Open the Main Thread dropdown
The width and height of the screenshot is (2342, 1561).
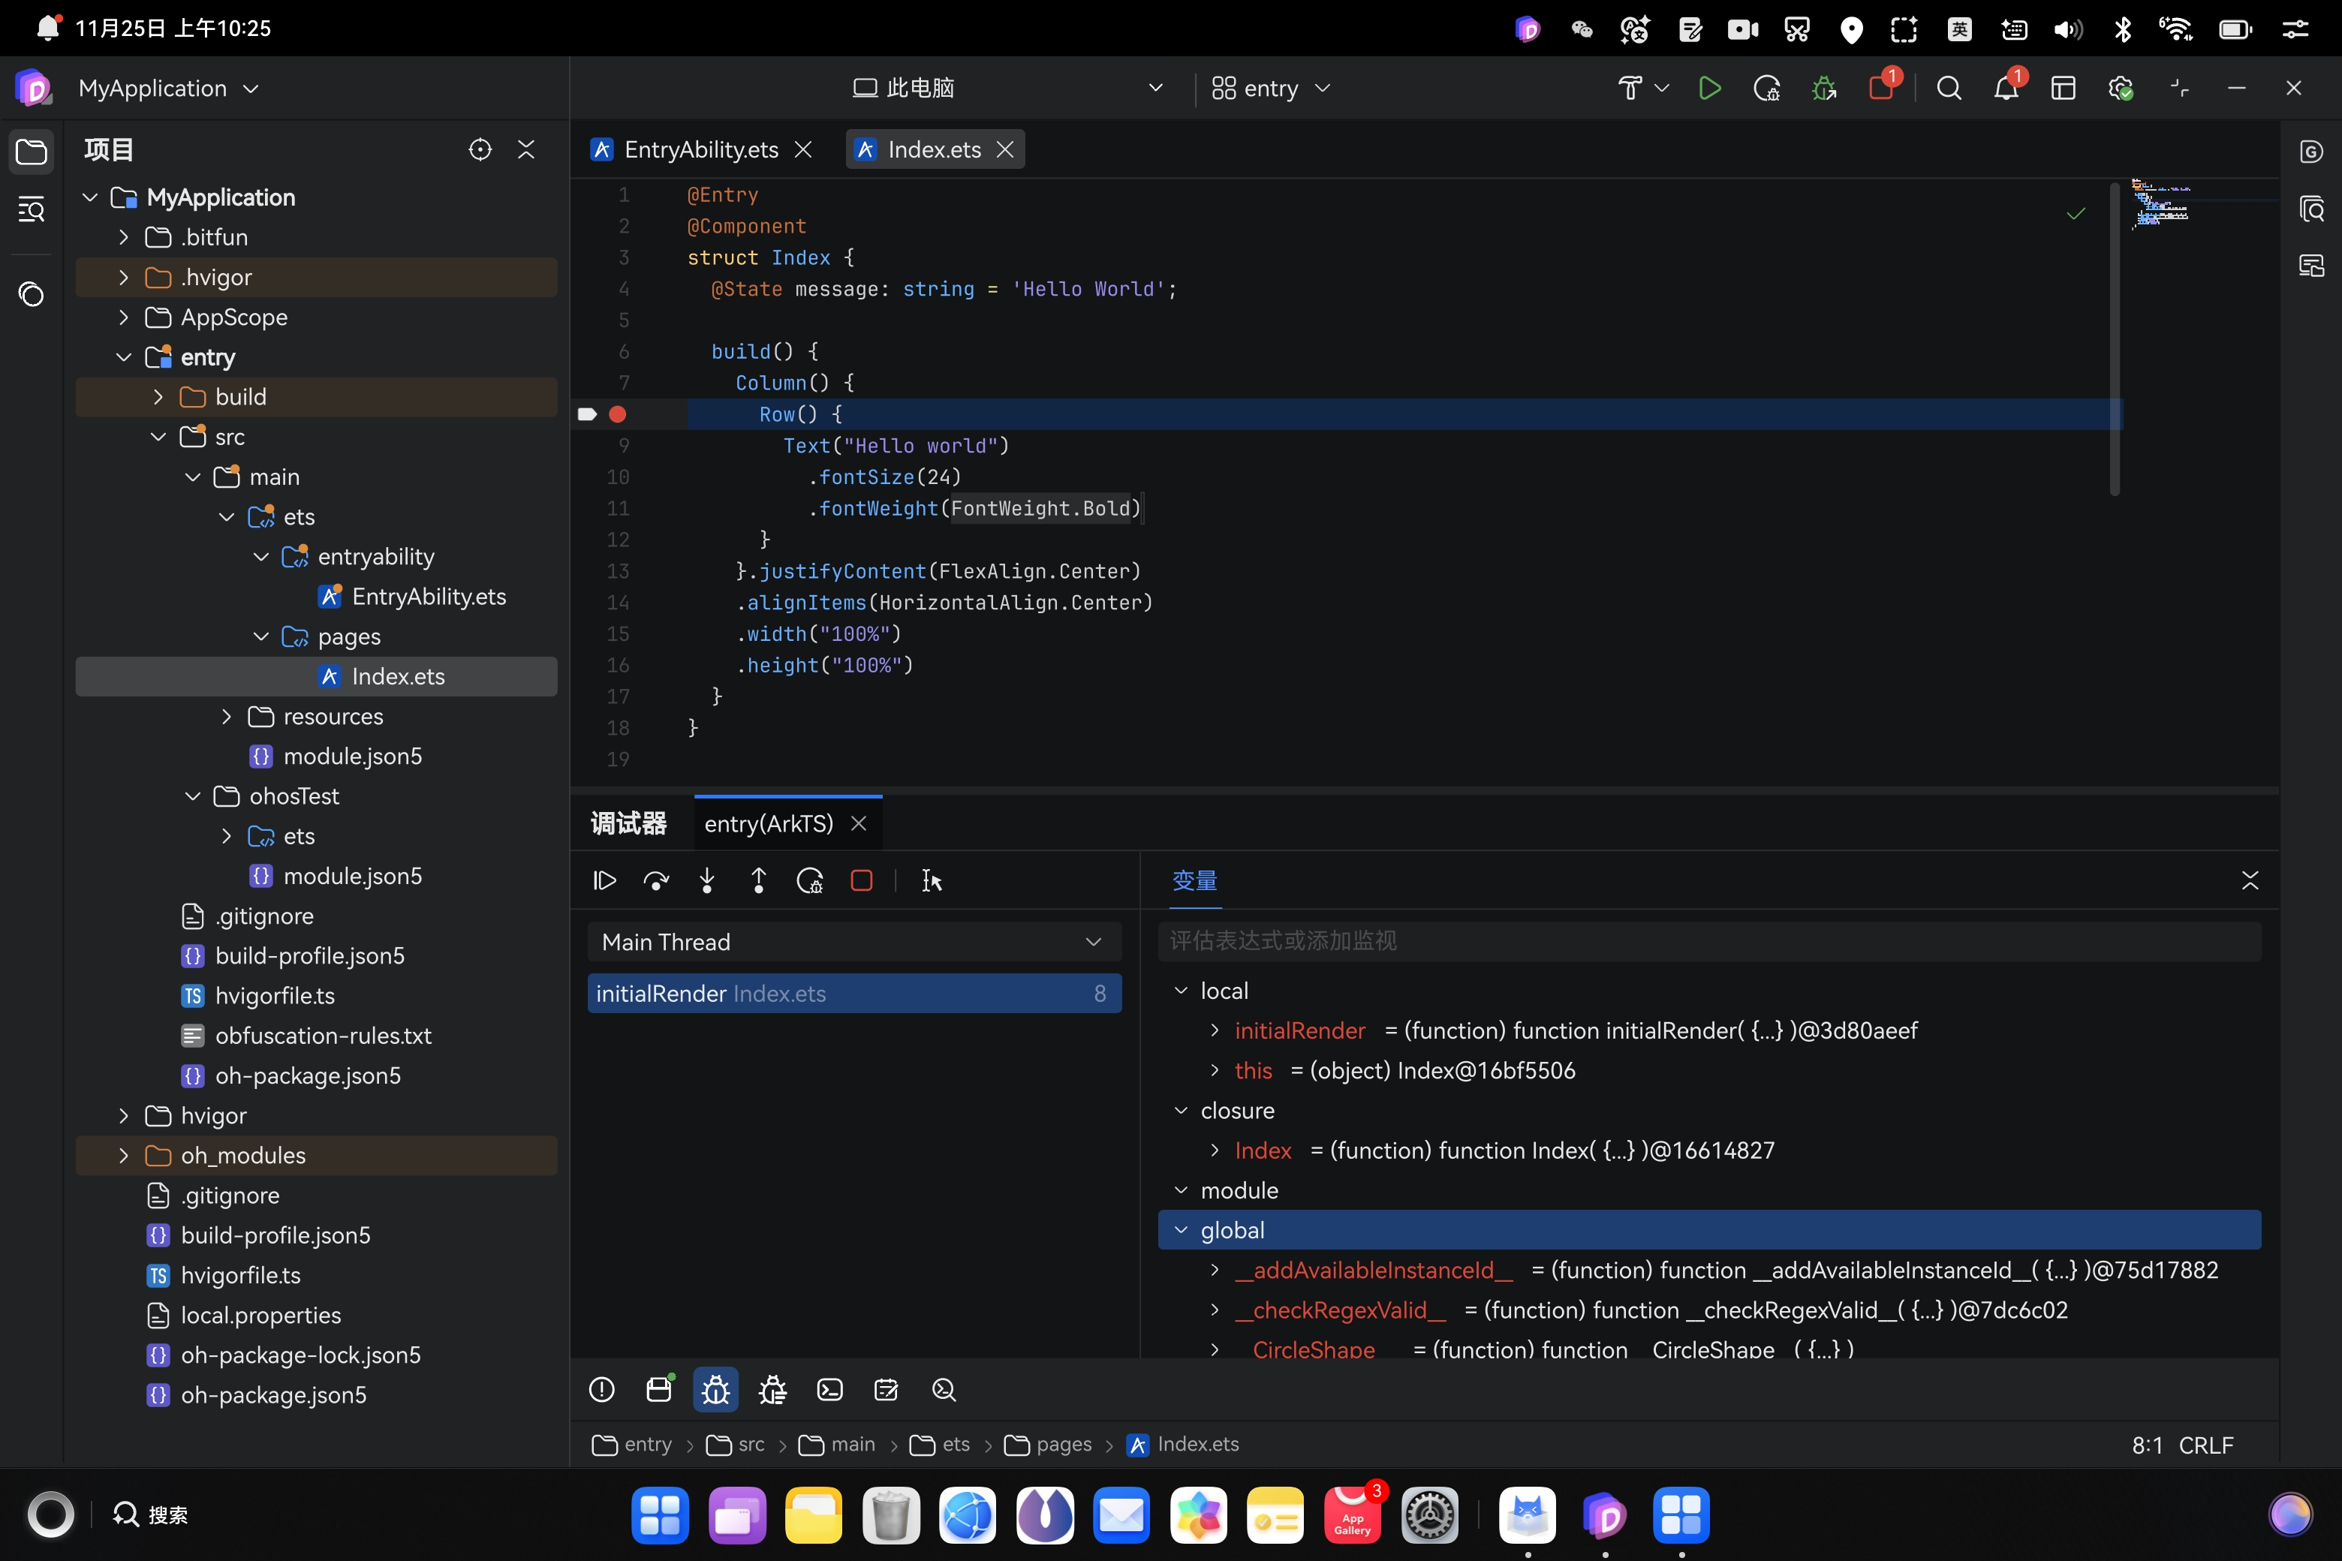coord(853,942)
